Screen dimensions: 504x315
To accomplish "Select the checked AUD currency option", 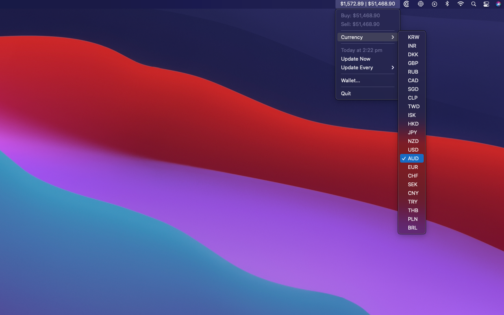I will (x=412, y=158).
